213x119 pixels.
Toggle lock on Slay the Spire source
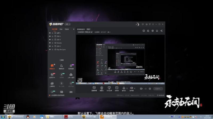pos(52,49)
